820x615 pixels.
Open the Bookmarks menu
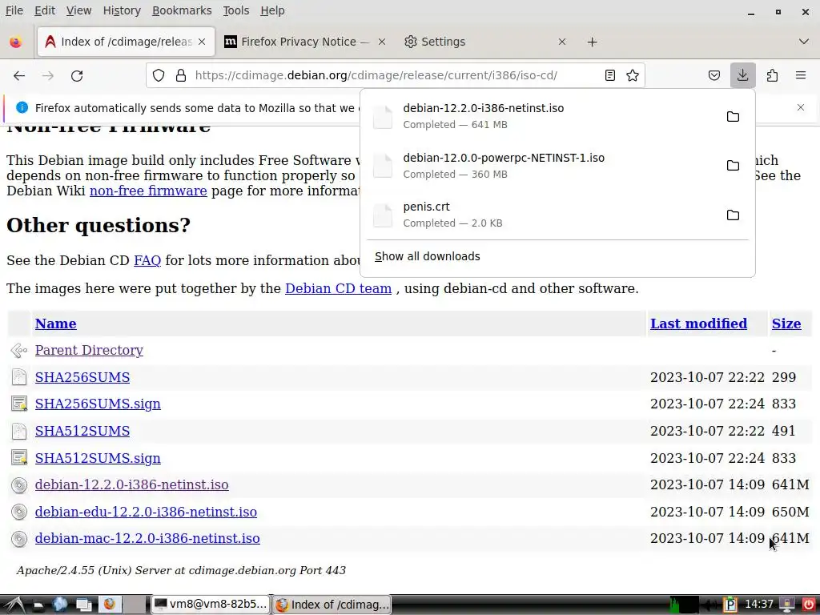pyautogui.click(x=182, y=10)
